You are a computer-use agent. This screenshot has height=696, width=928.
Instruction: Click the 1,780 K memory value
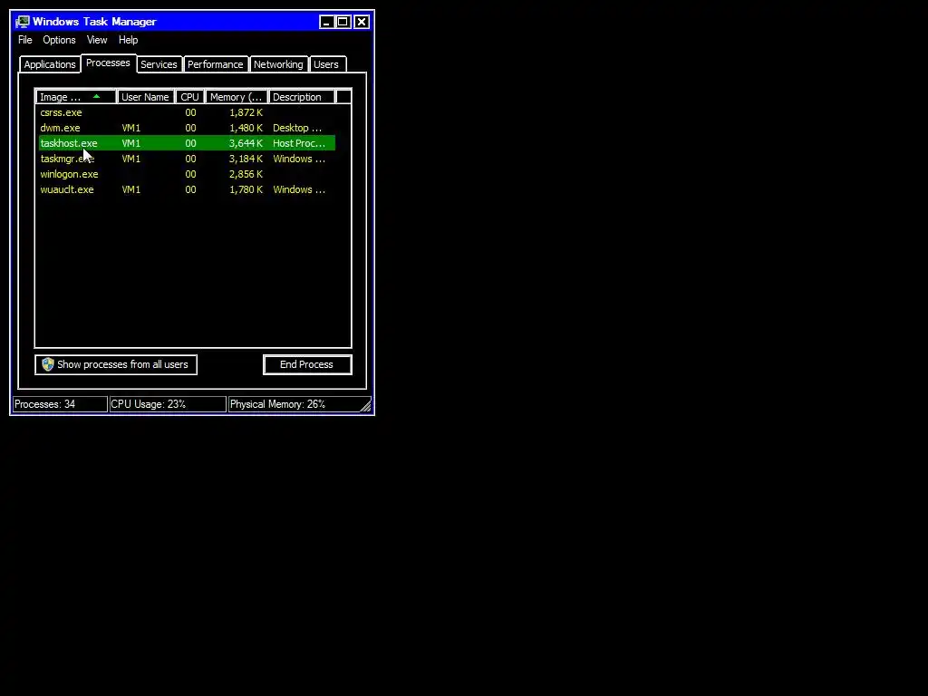click(246, 189)
